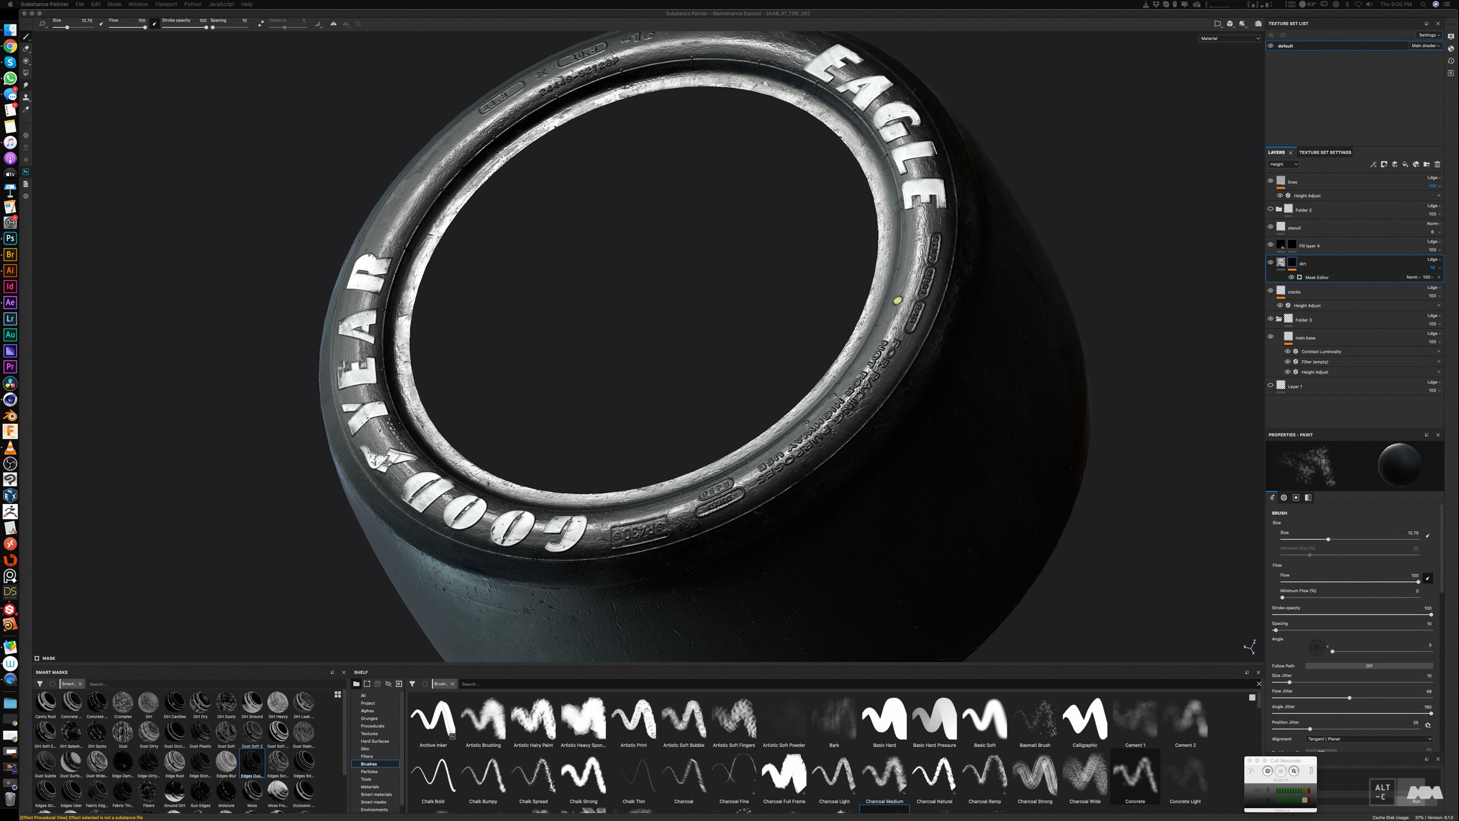Click add smart material icon in Layers
Viewport: 1459px width, 821px height.
[1416, 165]
